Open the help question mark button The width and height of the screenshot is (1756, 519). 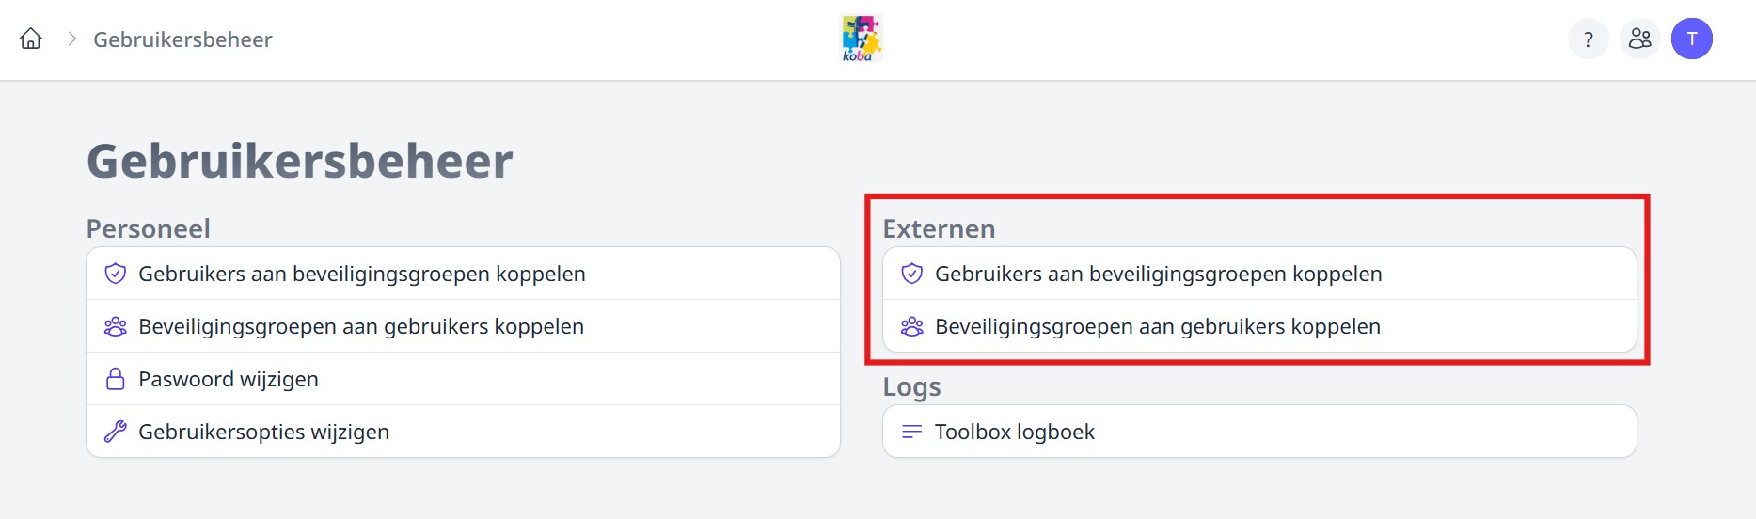coord(1588,39)
